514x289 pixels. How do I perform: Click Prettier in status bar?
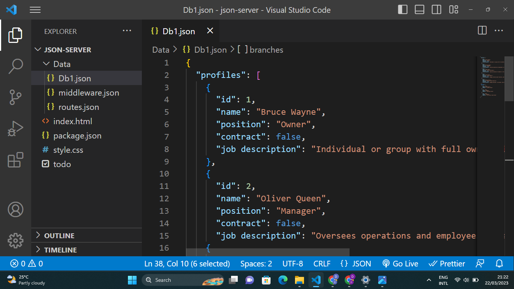point(447,263)
